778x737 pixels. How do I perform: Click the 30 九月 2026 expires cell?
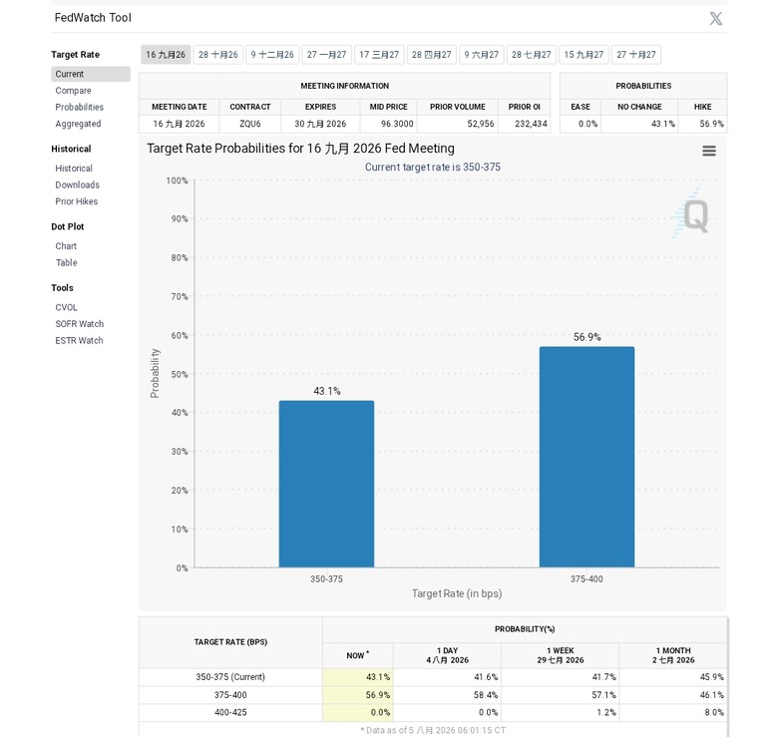coord(320,124)
